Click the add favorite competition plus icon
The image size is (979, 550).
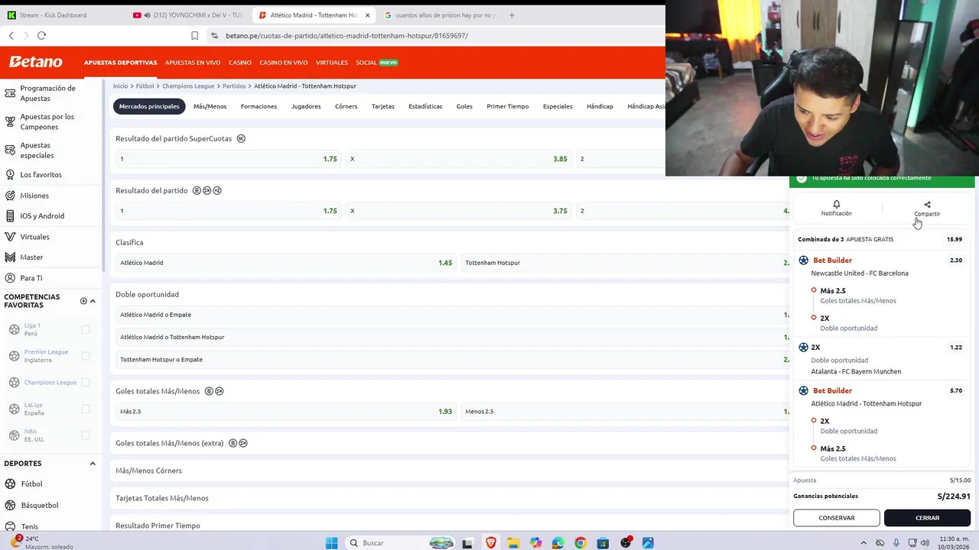(83, 301)
